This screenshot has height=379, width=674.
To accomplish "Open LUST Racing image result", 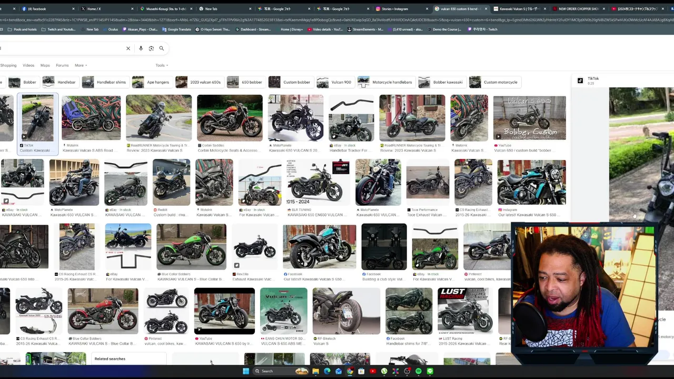I will click(464, 311).
